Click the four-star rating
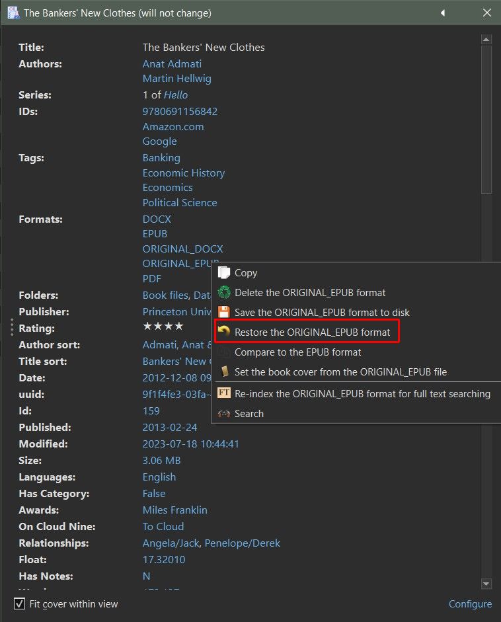Viewport: 501px width, 622px height. tap(163, 327)
